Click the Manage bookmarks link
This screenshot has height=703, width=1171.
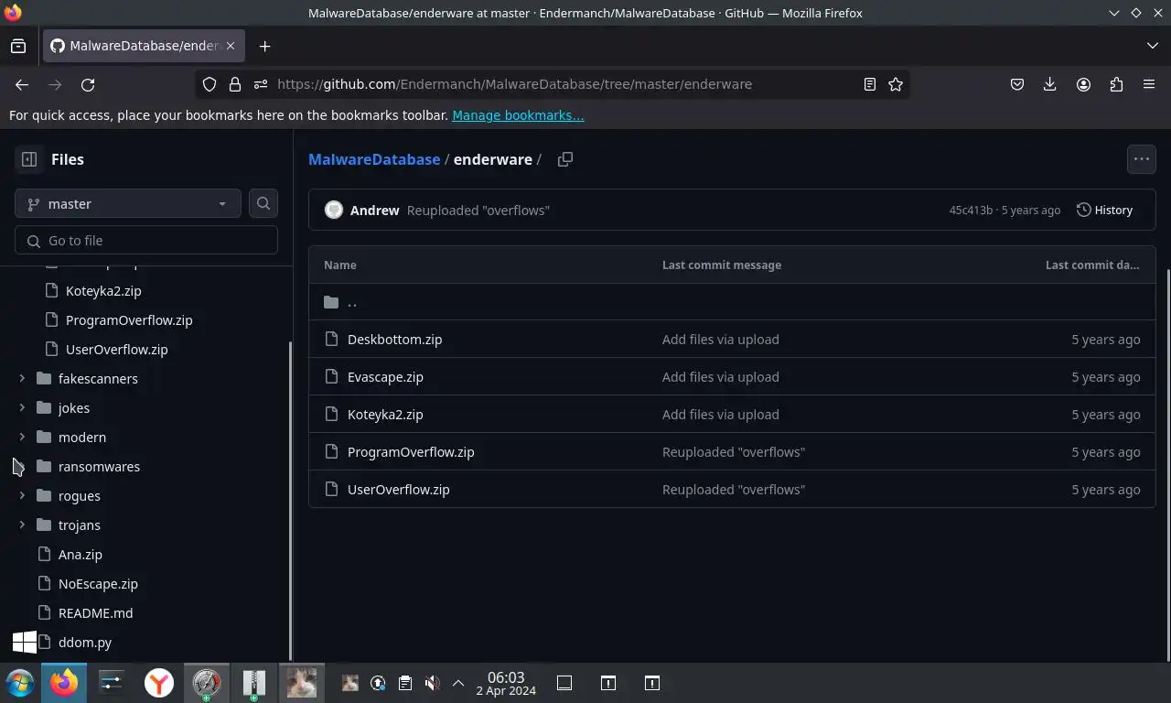click(x=518, y=115)
